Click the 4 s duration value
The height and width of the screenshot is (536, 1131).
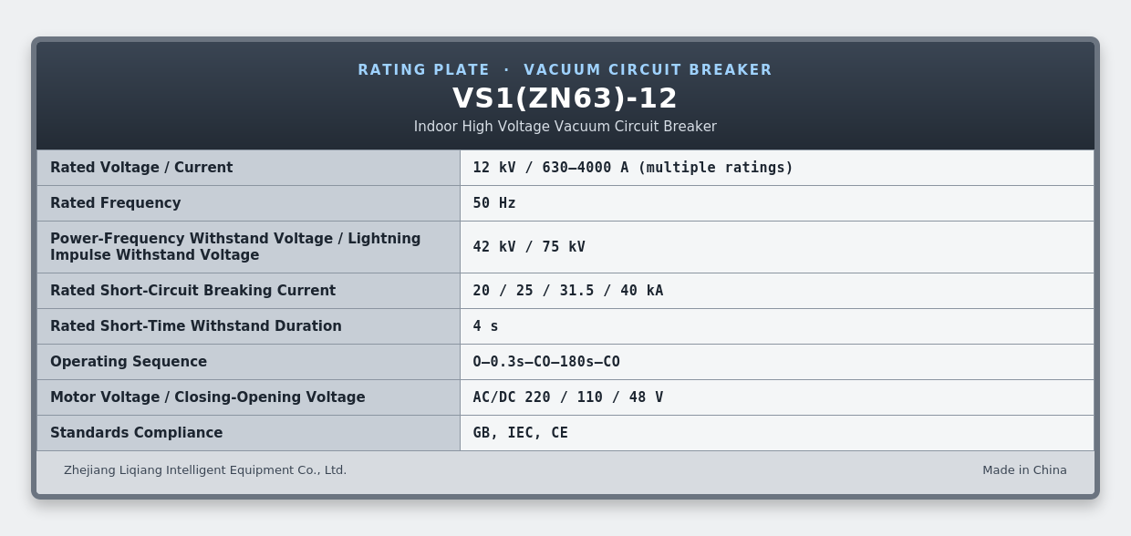point(485,326)
